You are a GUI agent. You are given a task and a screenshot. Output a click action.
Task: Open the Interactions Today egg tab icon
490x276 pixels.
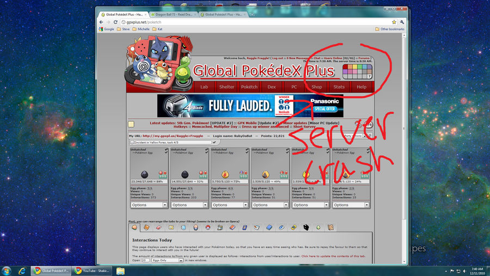134,227
